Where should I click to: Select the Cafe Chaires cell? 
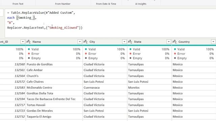54,82
